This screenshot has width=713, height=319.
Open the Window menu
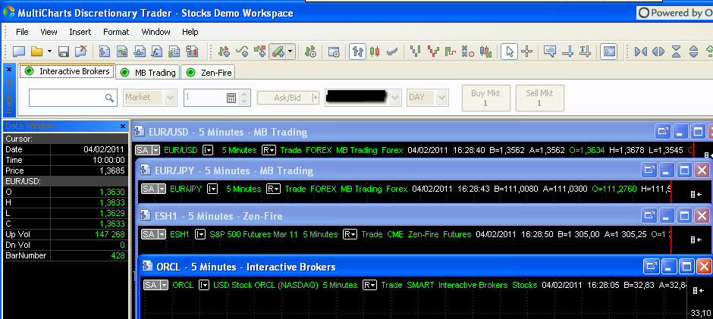[x=155, y=32]
